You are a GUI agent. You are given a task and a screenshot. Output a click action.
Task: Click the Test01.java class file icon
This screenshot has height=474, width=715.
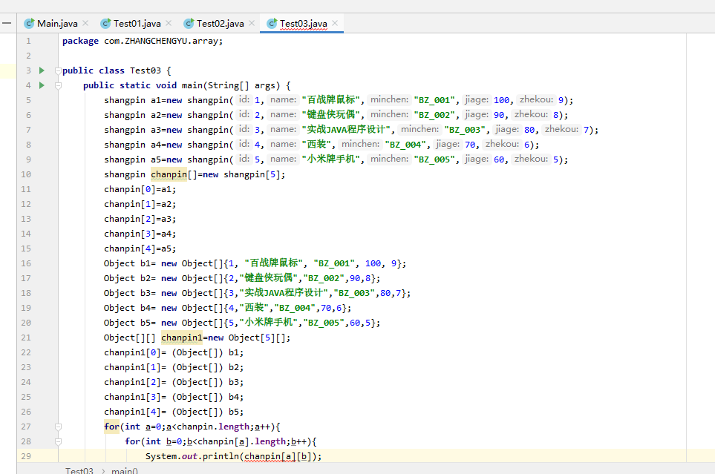pyautogui.click(x=105, y=23)
